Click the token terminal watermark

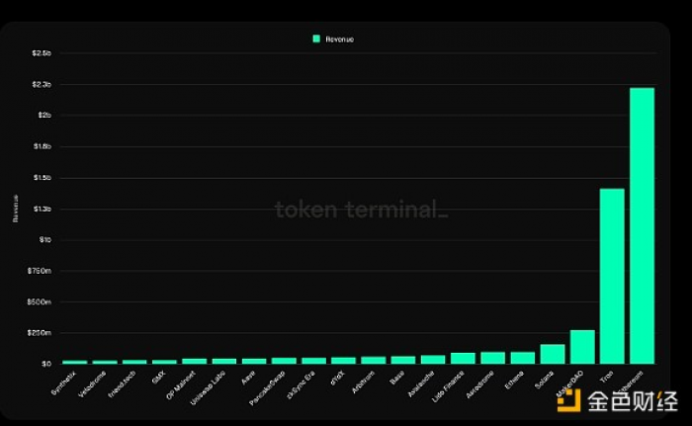coord(362,210)
